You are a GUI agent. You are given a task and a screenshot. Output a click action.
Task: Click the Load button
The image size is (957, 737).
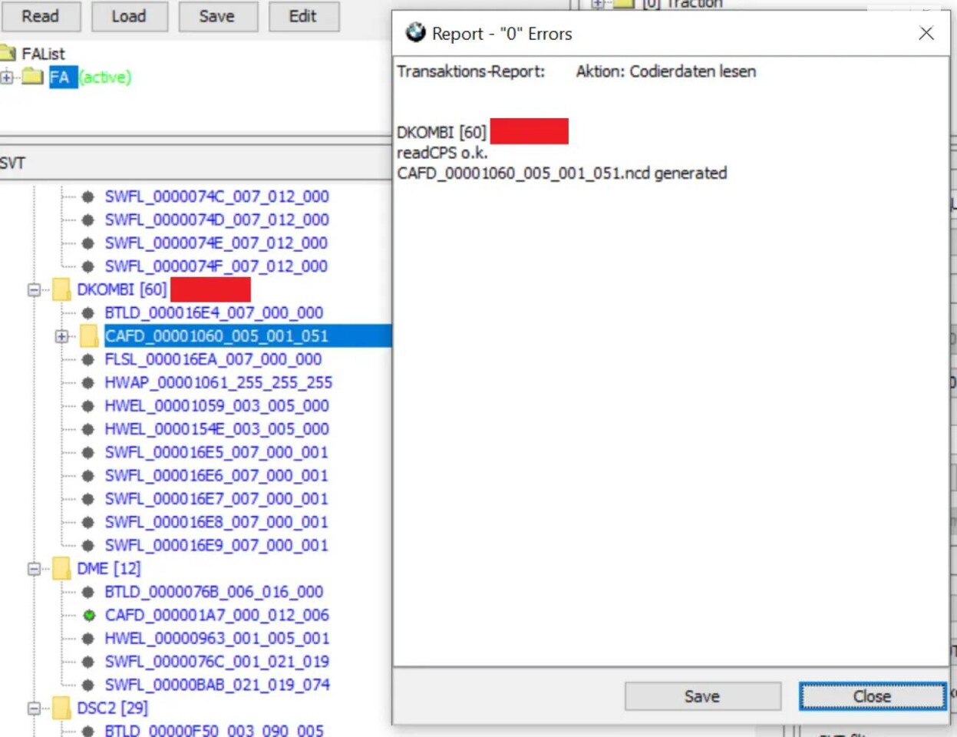point(129,16)
